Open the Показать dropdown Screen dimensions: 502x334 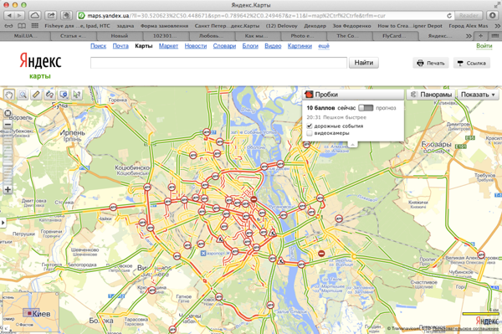coord(478,95)
